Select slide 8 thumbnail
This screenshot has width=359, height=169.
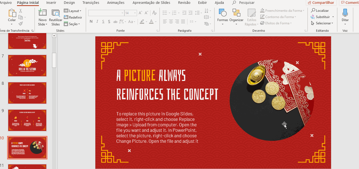point(27,93)
